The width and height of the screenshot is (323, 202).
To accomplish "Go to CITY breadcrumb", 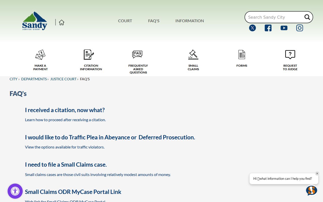I will tap(13, 79).
